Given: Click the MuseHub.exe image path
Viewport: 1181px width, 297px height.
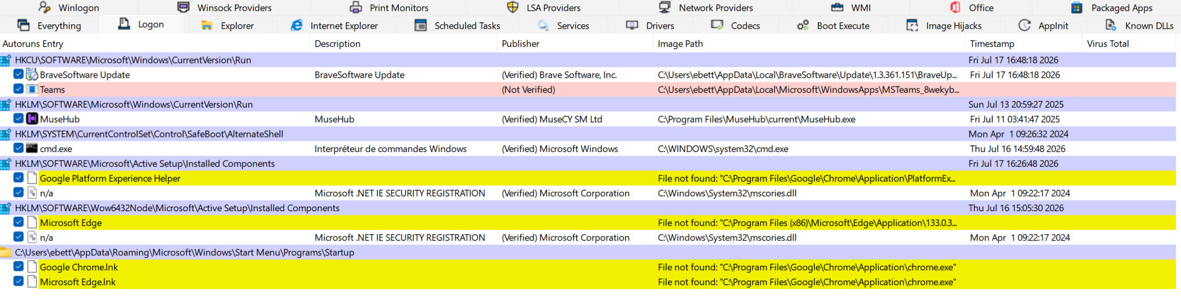Looking at the screenshot, I should point(757,119).
